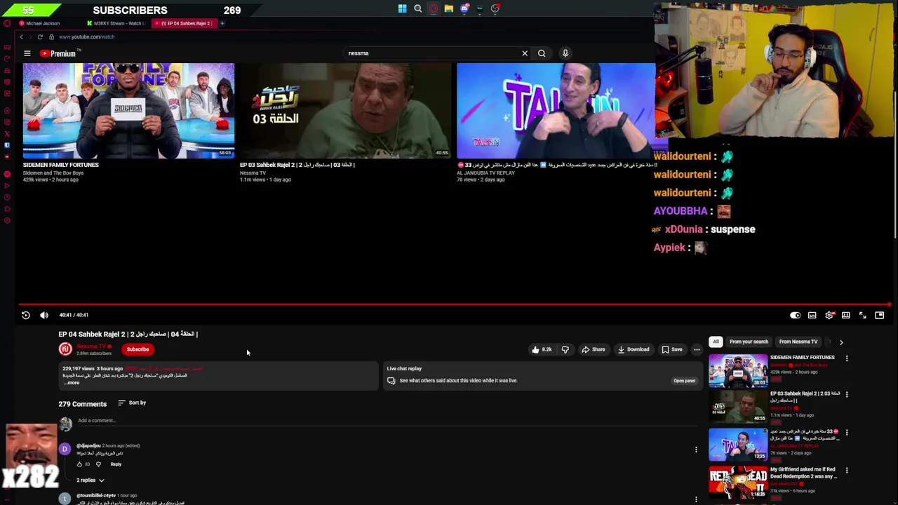
Task: Expand the description with '...more'
Action: pyautogui.click(x=72, y=383)
